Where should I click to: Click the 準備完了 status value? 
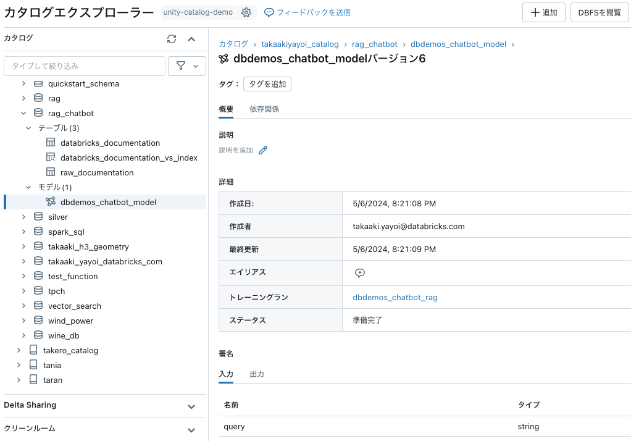coord(367,320)
